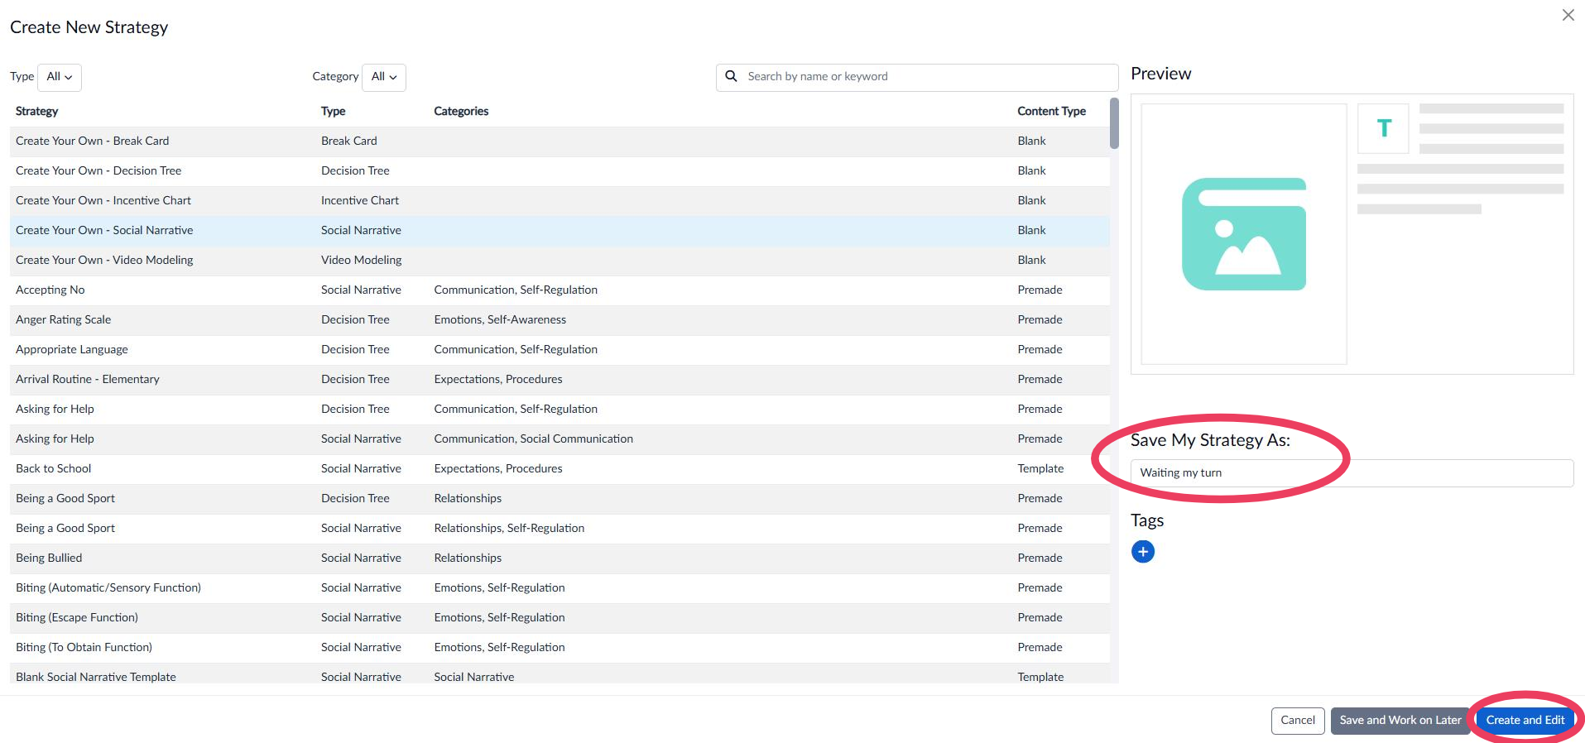Image resolution: width=1585 pixels, height=743 pixels.
Task: Expand the Category filter dropdown
Action: 383,77
